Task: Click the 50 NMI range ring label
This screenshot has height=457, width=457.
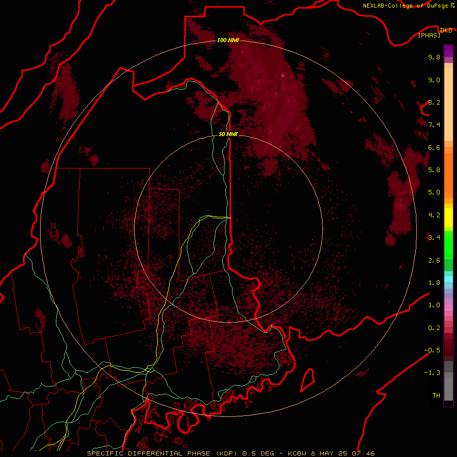Action: [x=228, y=135]
